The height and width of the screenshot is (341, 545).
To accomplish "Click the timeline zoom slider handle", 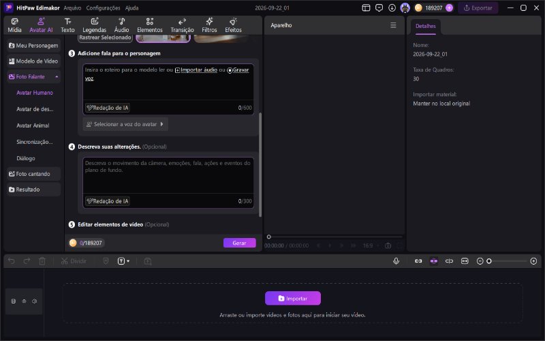I will click(x=489, y=261).
